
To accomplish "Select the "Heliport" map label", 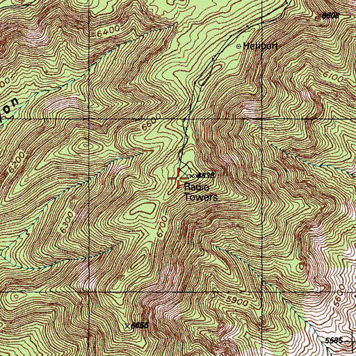I will [260, 46].
